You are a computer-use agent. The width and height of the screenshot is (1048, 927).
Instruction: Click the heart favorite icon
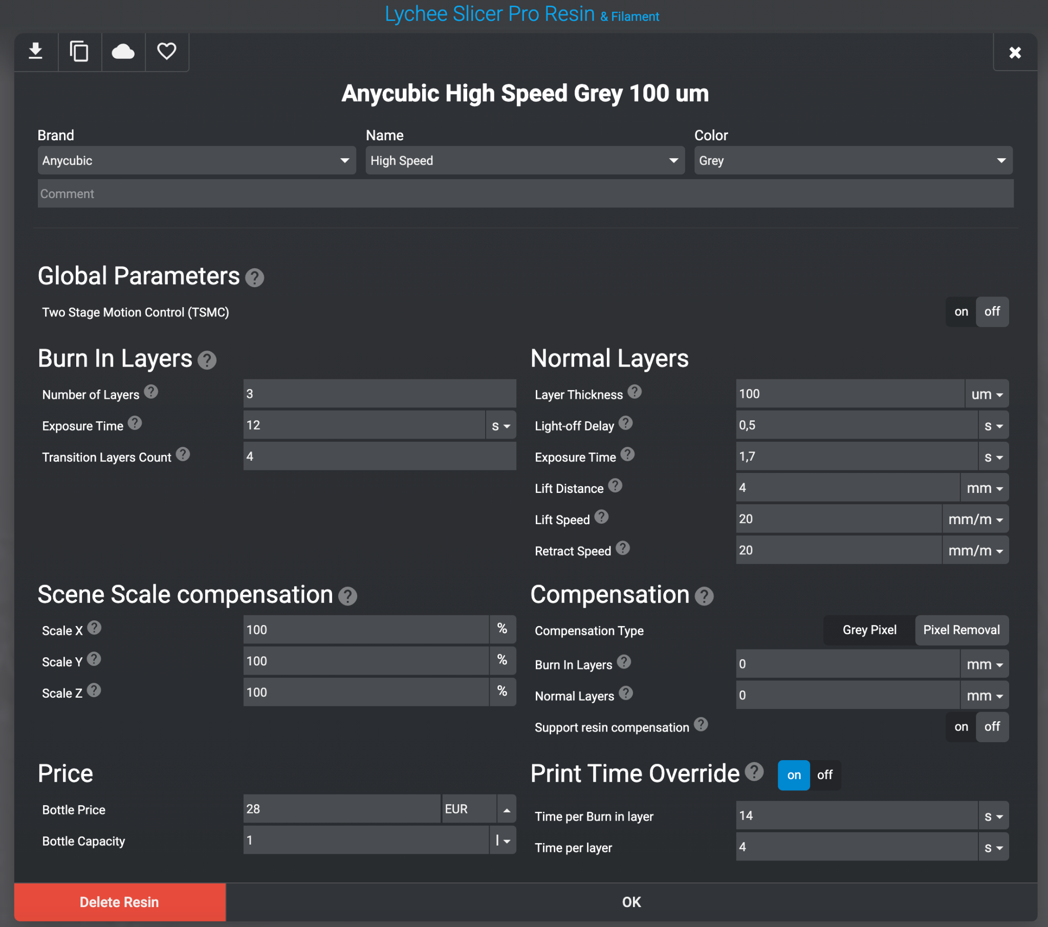[167, 52]
